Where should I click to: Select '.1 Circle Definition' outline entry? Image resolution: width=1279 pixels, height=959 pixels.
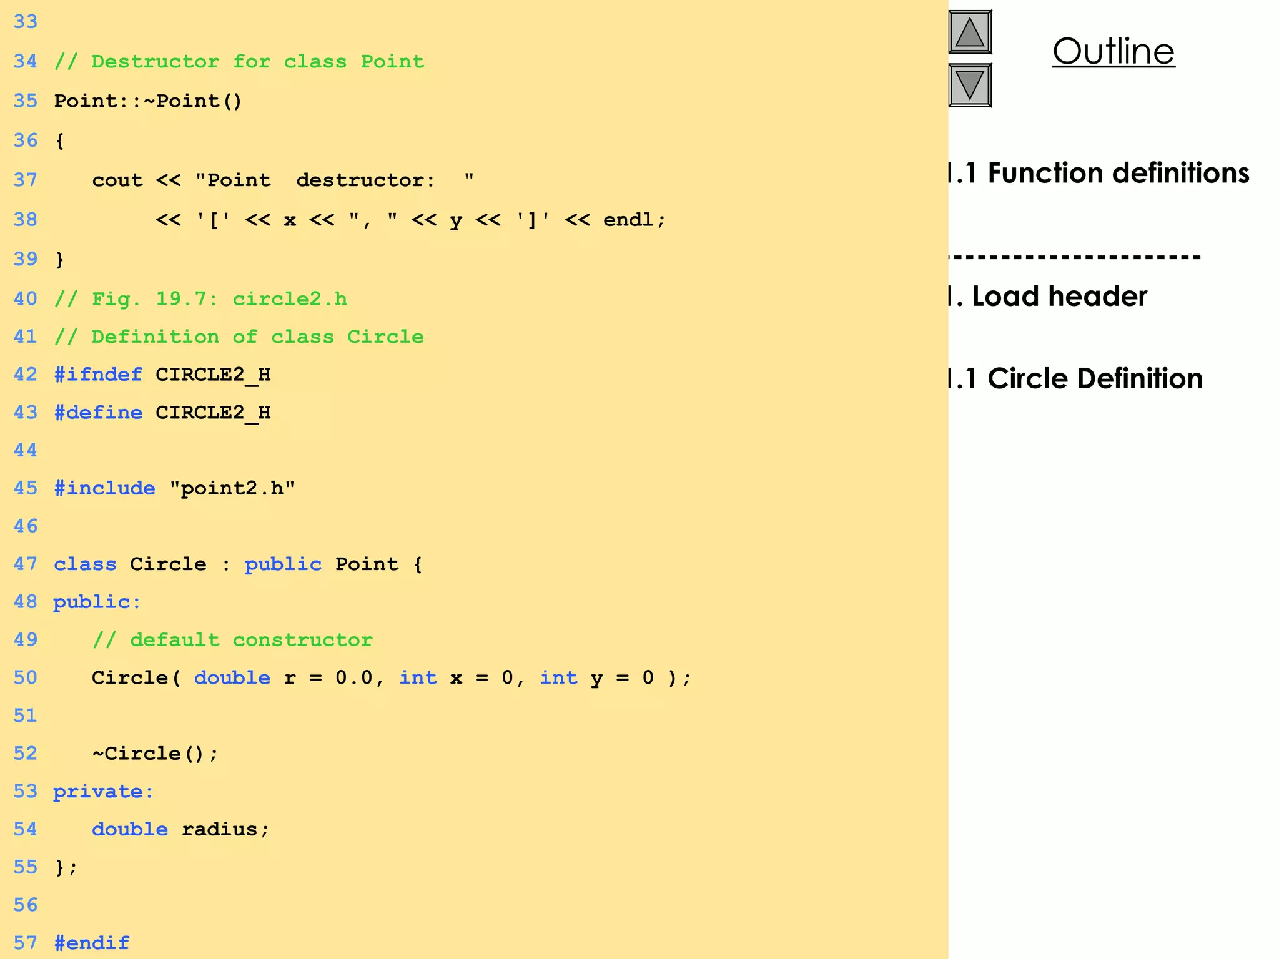coord(1075,378)
